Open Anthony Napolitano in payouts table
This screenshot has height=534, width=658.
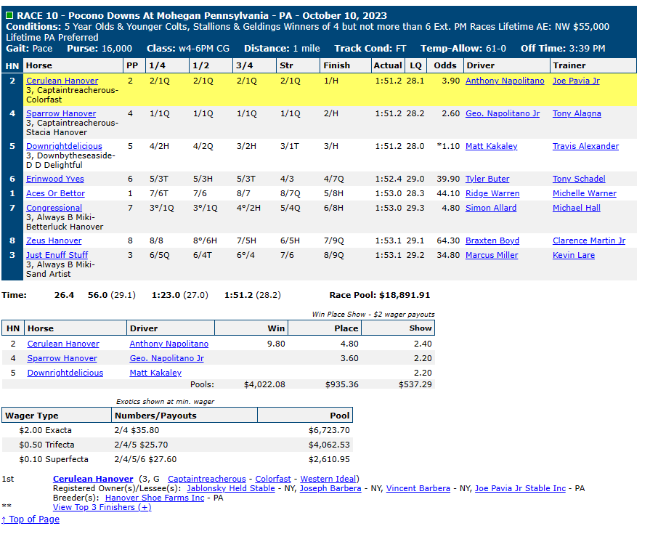(169, 344)
